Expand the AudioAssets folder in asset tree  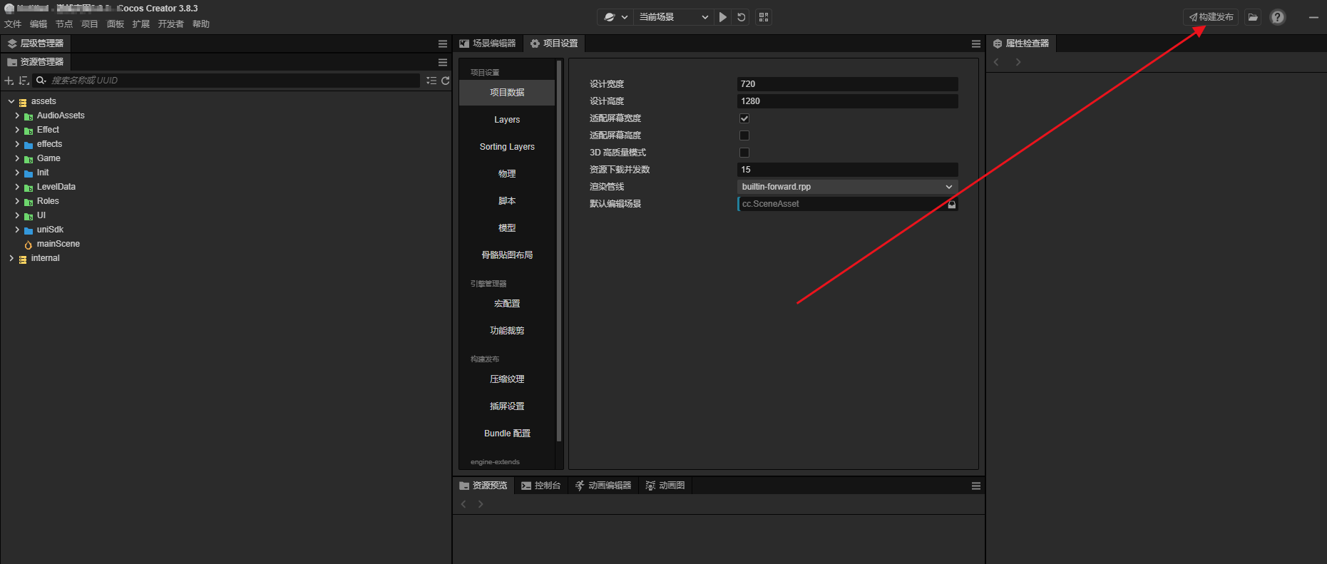point(17,116)
